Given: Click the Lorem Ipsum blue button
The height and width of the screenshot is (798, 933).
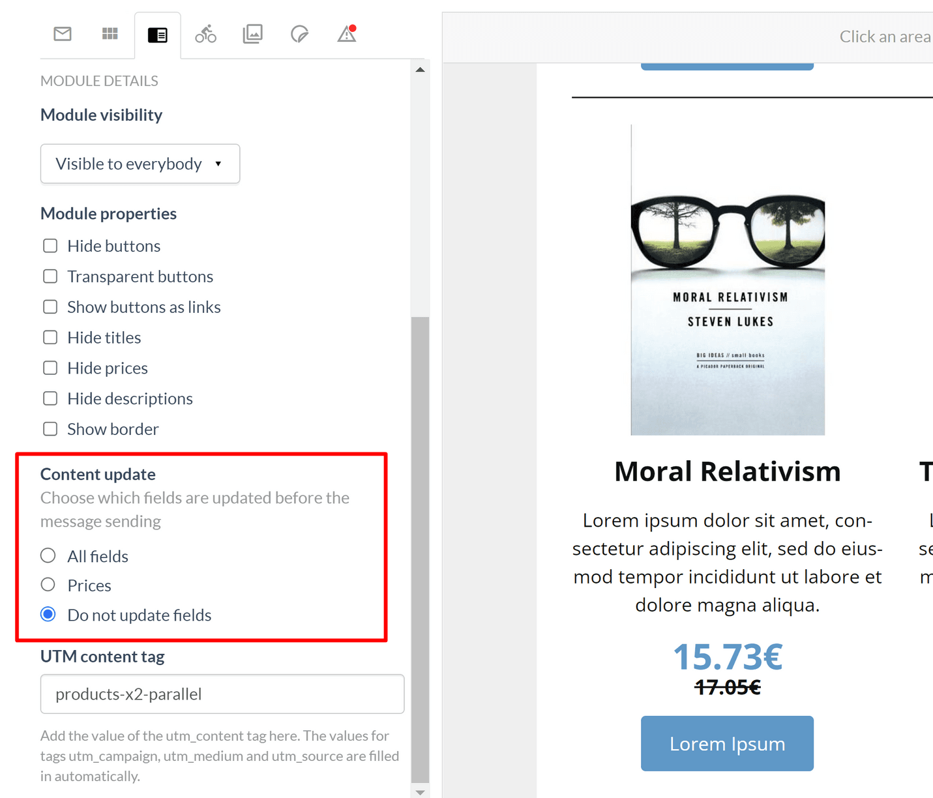Looking at the screenshot, I should [727, 744].
